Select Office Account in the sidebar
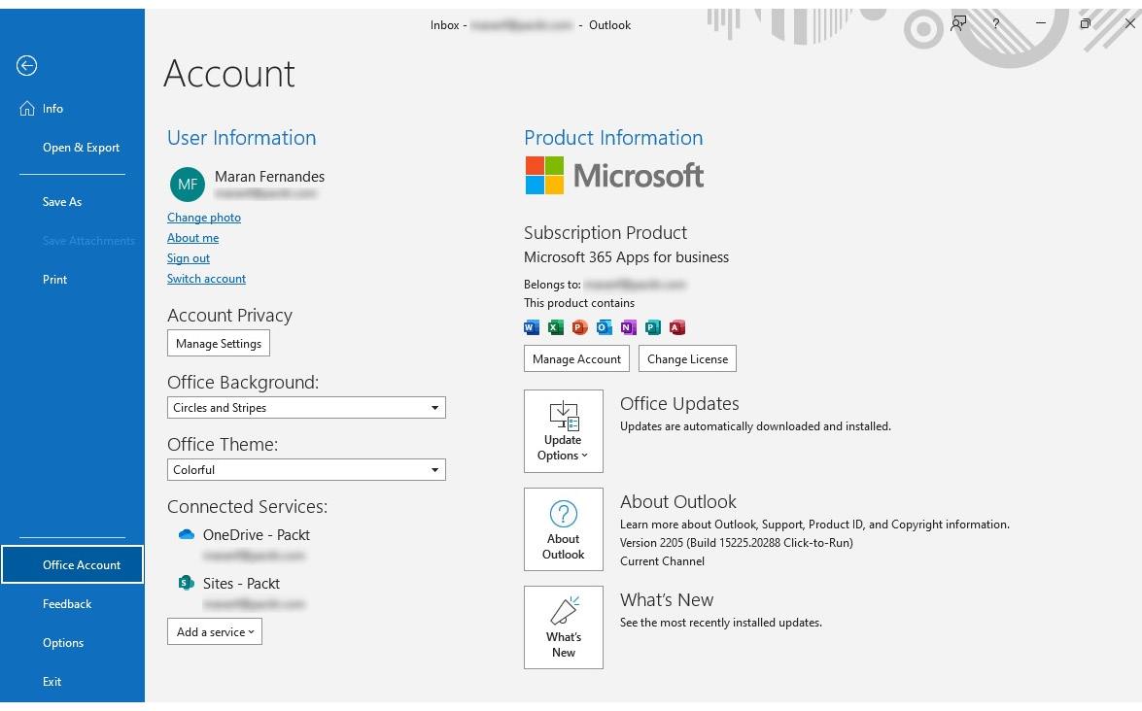Screen dimensions: 1142x711 pos(72,564)
